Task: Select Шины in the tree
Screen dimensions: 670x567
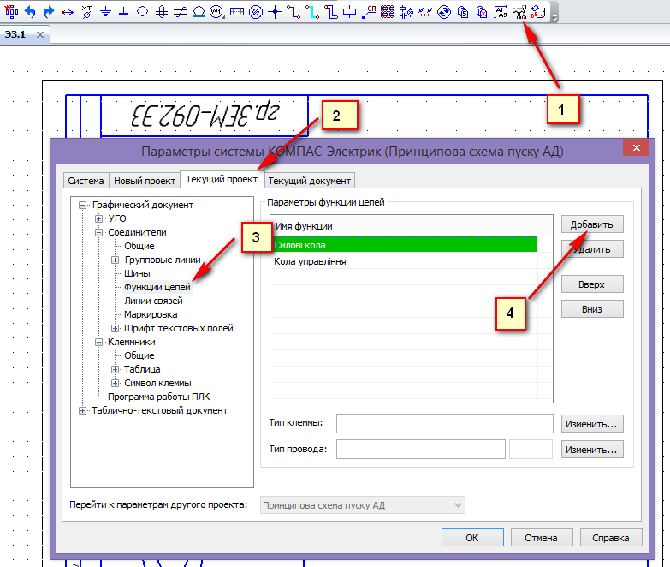Action: (x=137, y=273)
